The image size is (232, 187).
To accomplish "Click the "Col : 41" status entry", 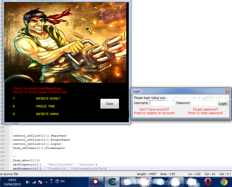I will click(210, 174).
